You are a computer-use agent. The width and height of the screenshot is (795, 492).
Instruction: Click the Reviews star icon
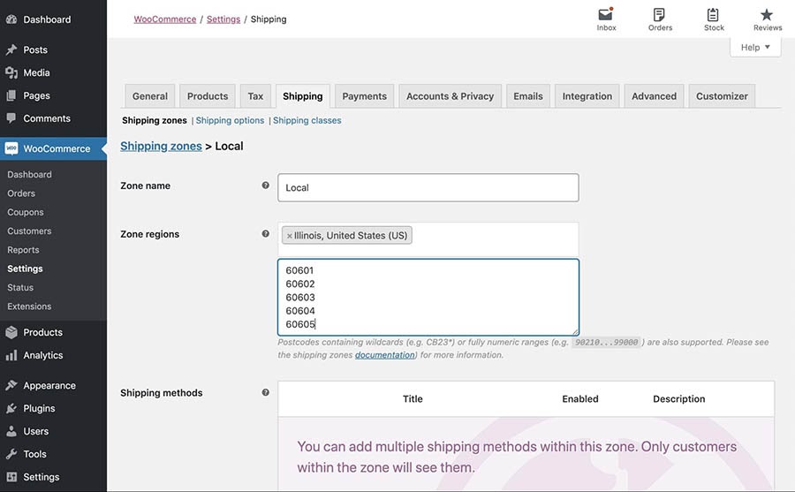(767, 15)
